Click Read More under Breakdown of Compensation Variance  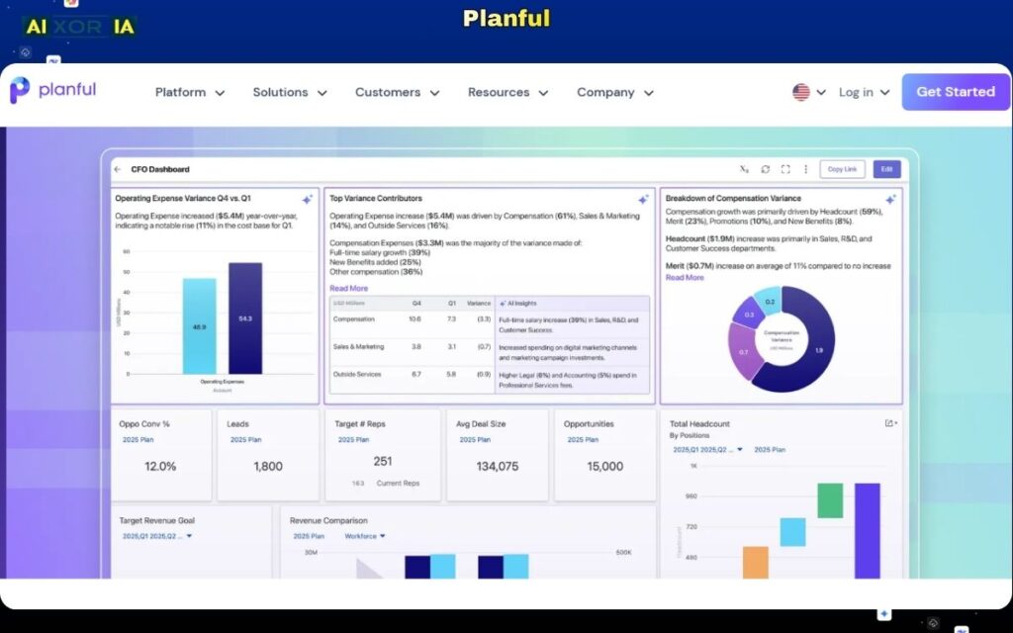(685, 278)
